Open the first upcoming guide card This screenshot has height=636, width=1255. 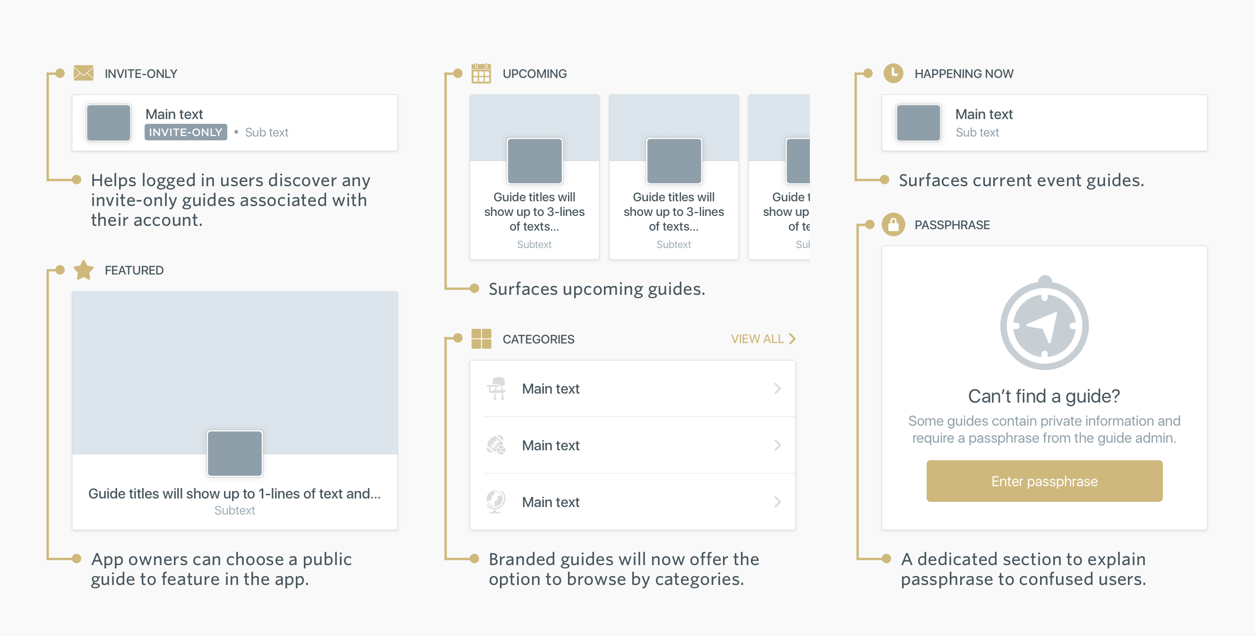point(534,177)
